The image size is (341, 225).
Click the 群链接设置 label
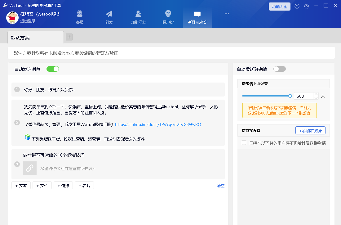coord(251,130)
